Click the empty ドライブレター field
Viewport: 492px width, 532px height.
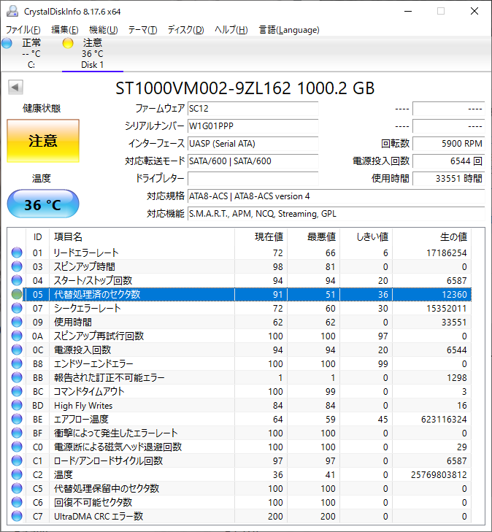coord(253,179)
